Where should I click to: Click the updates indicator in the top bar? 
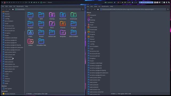109,2
